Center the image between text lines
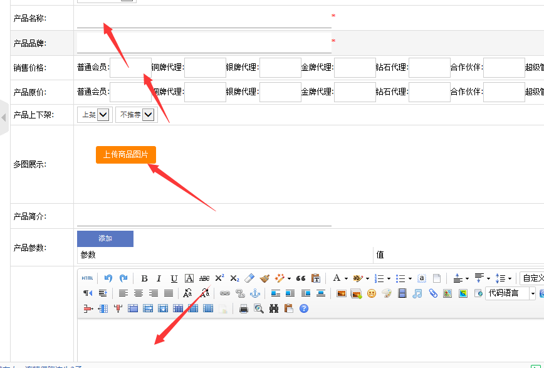 tap(321, 293)
